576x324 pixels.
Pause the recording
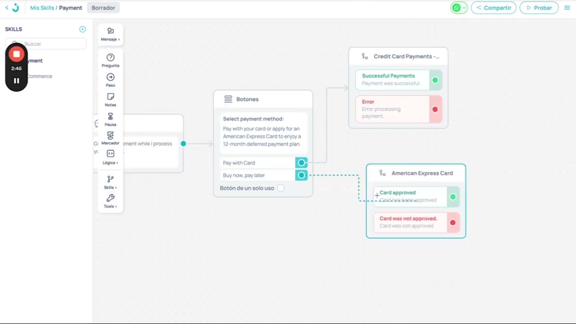pyautogui.click(x=17, y=81)
